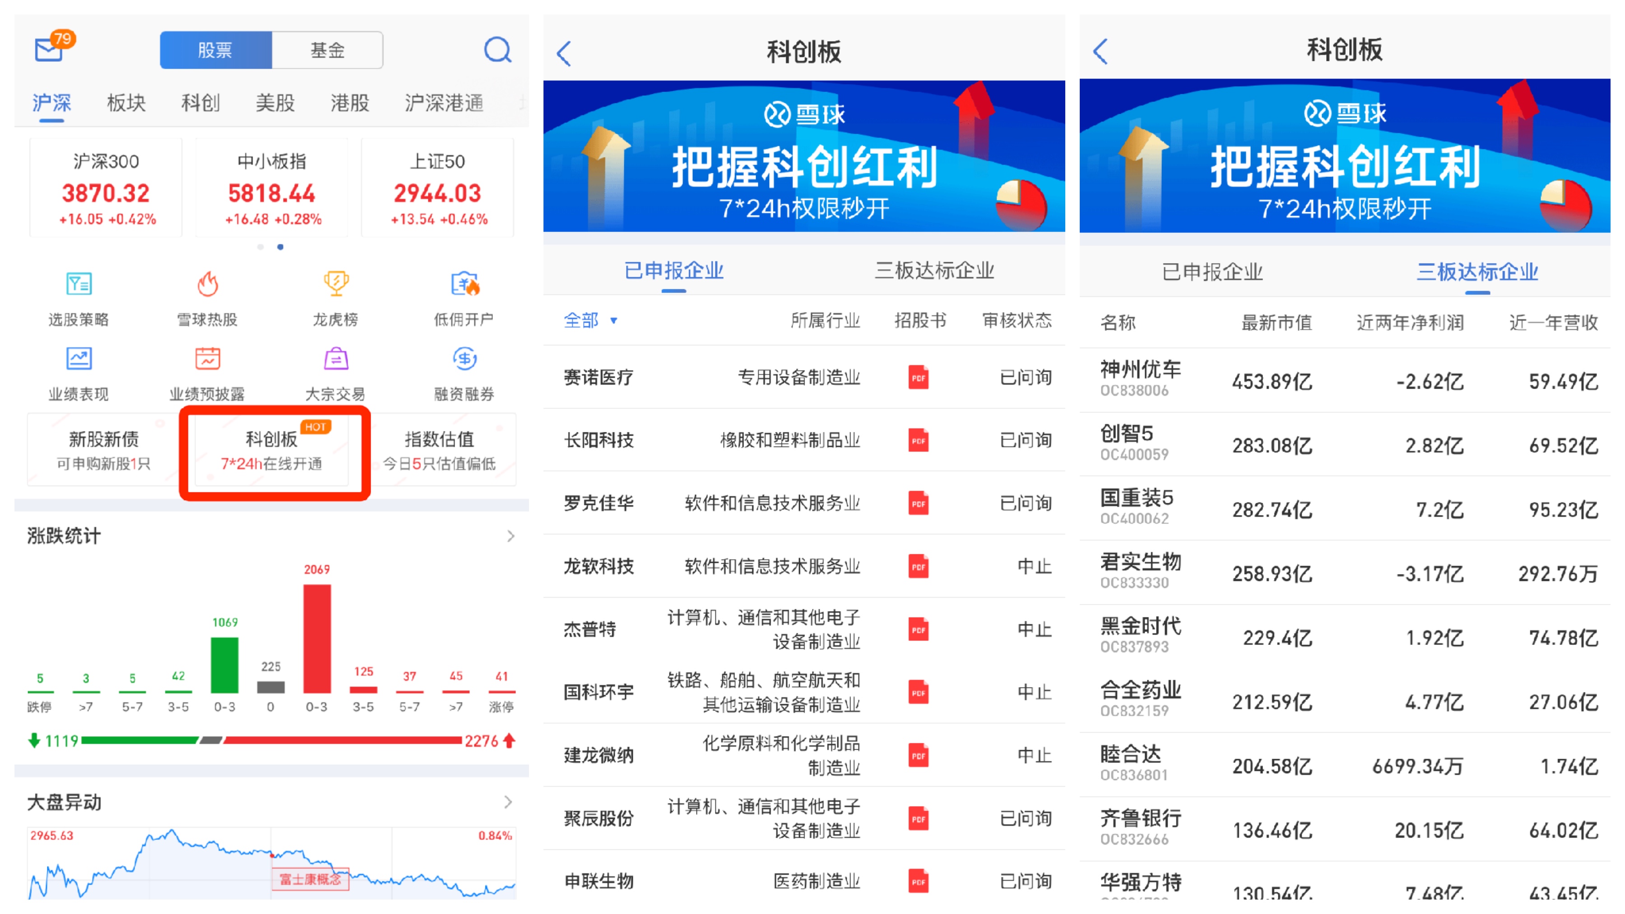The width and height of the screenshot is (1625, 914).
Task: Open the 科创板 HOT entry
Action: 272,450
